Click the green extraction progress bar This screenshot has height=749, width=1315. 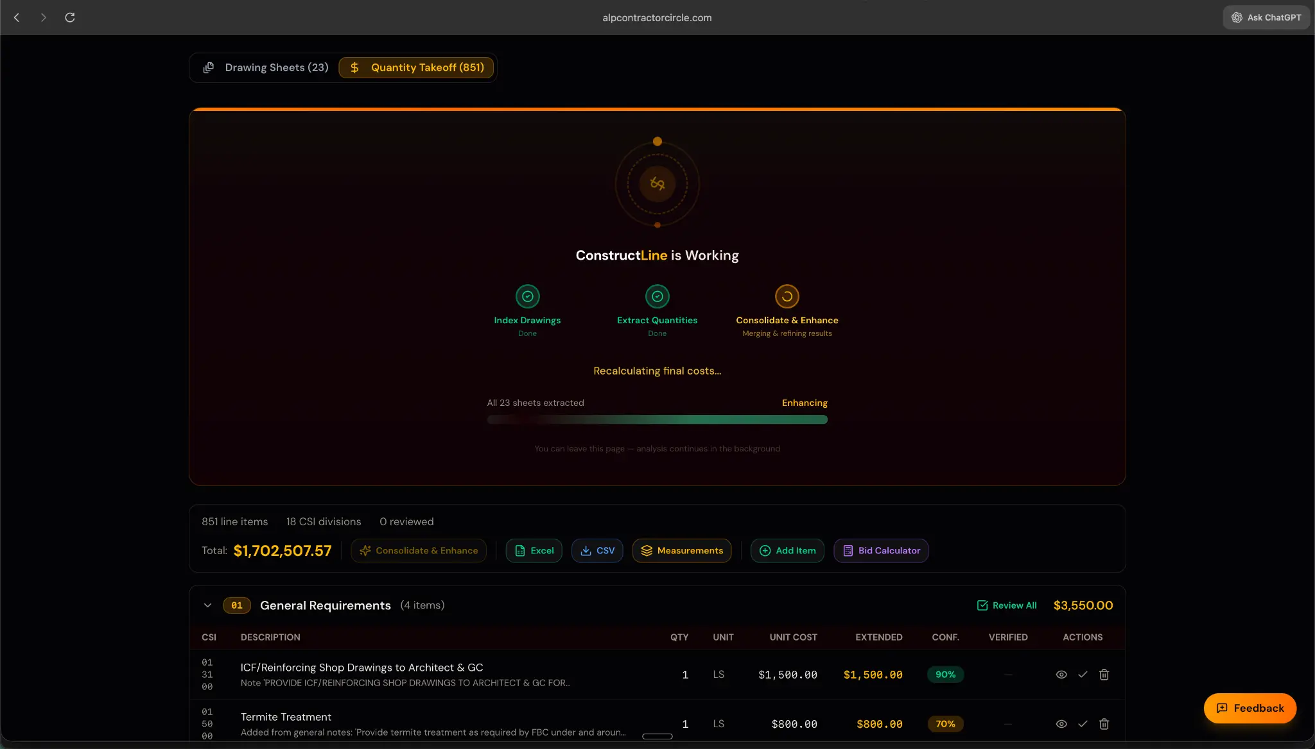[657, 419]
